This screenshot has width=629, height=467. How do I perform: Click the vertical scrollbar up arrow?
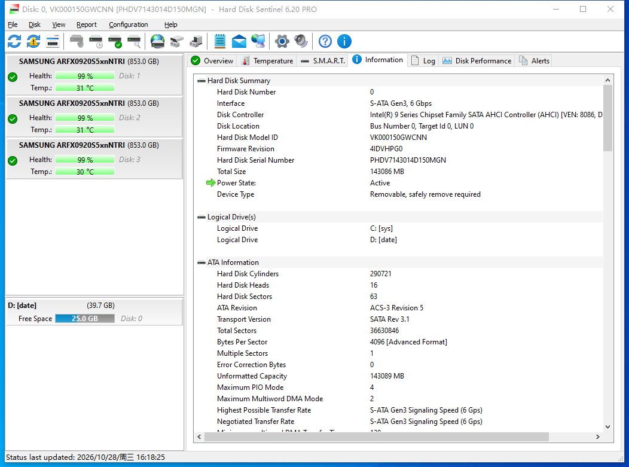click(x=607, y=80)
